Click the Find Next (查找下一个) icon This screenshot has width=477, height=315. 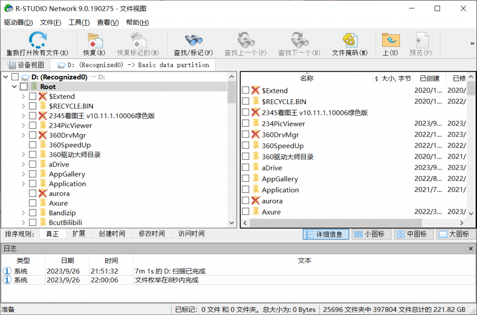click(300, 40)
